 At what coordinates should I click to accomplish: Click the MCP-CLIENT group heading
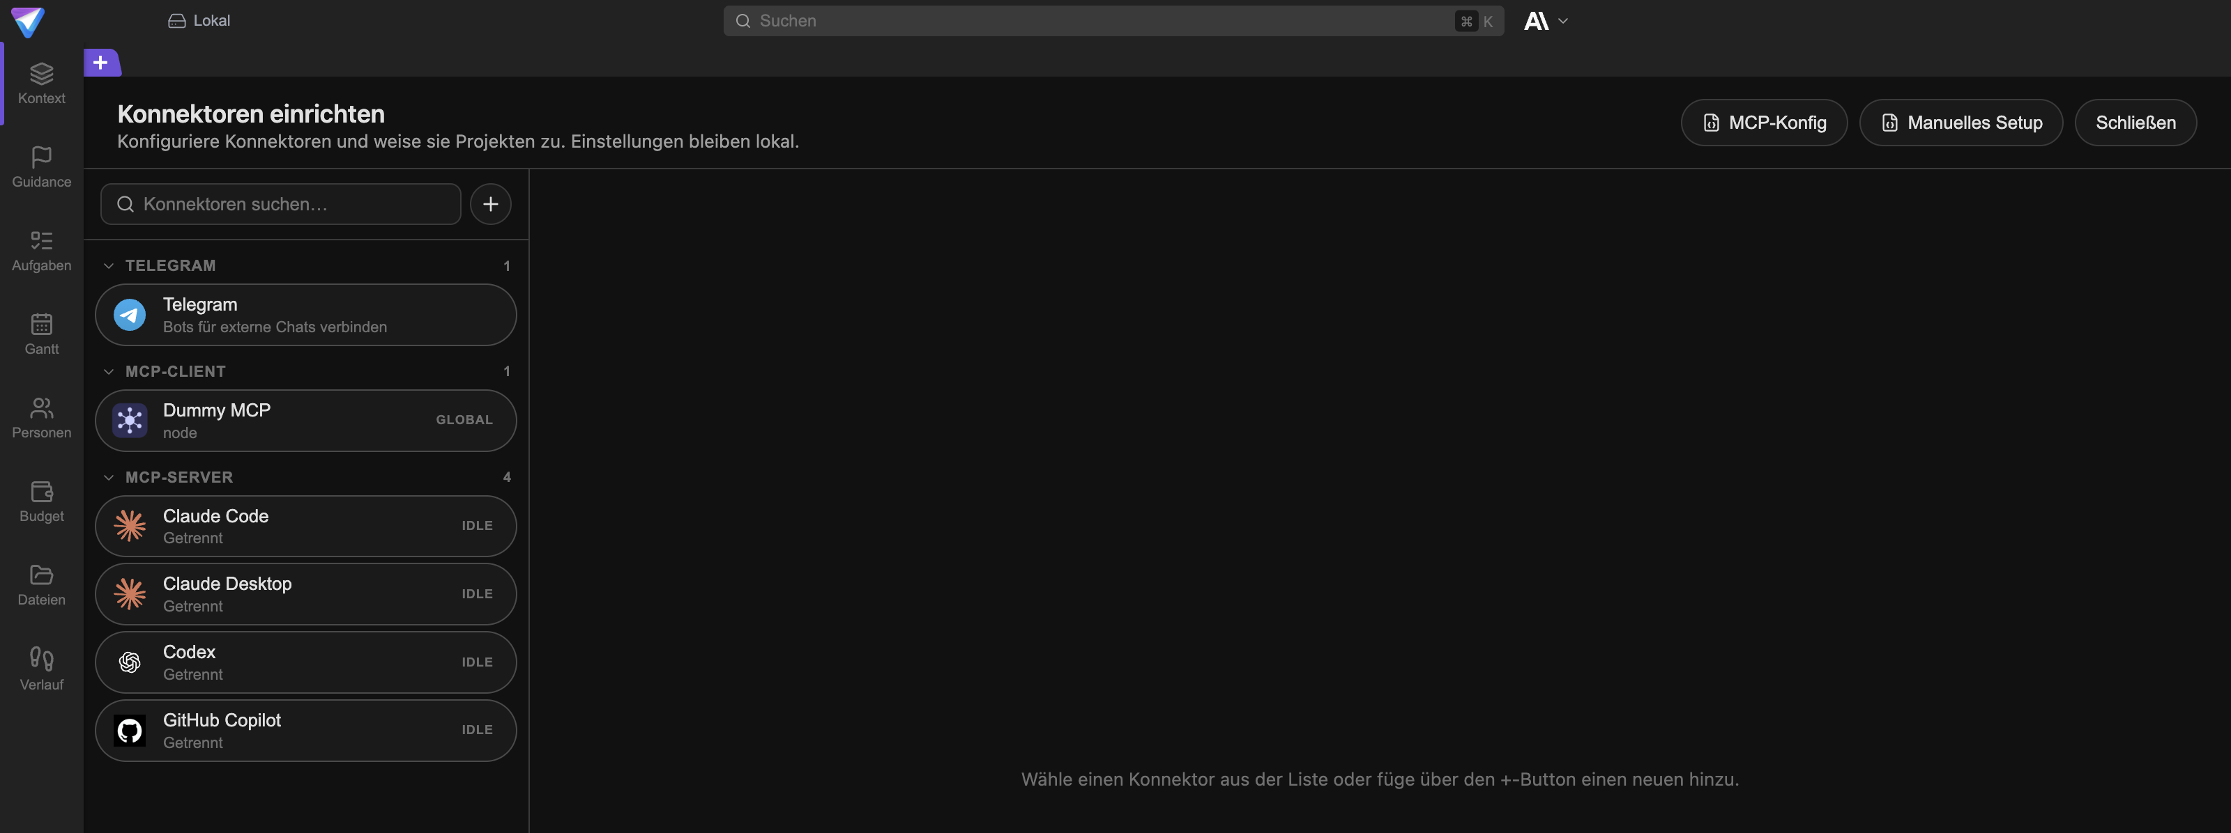tap(176, 372)
